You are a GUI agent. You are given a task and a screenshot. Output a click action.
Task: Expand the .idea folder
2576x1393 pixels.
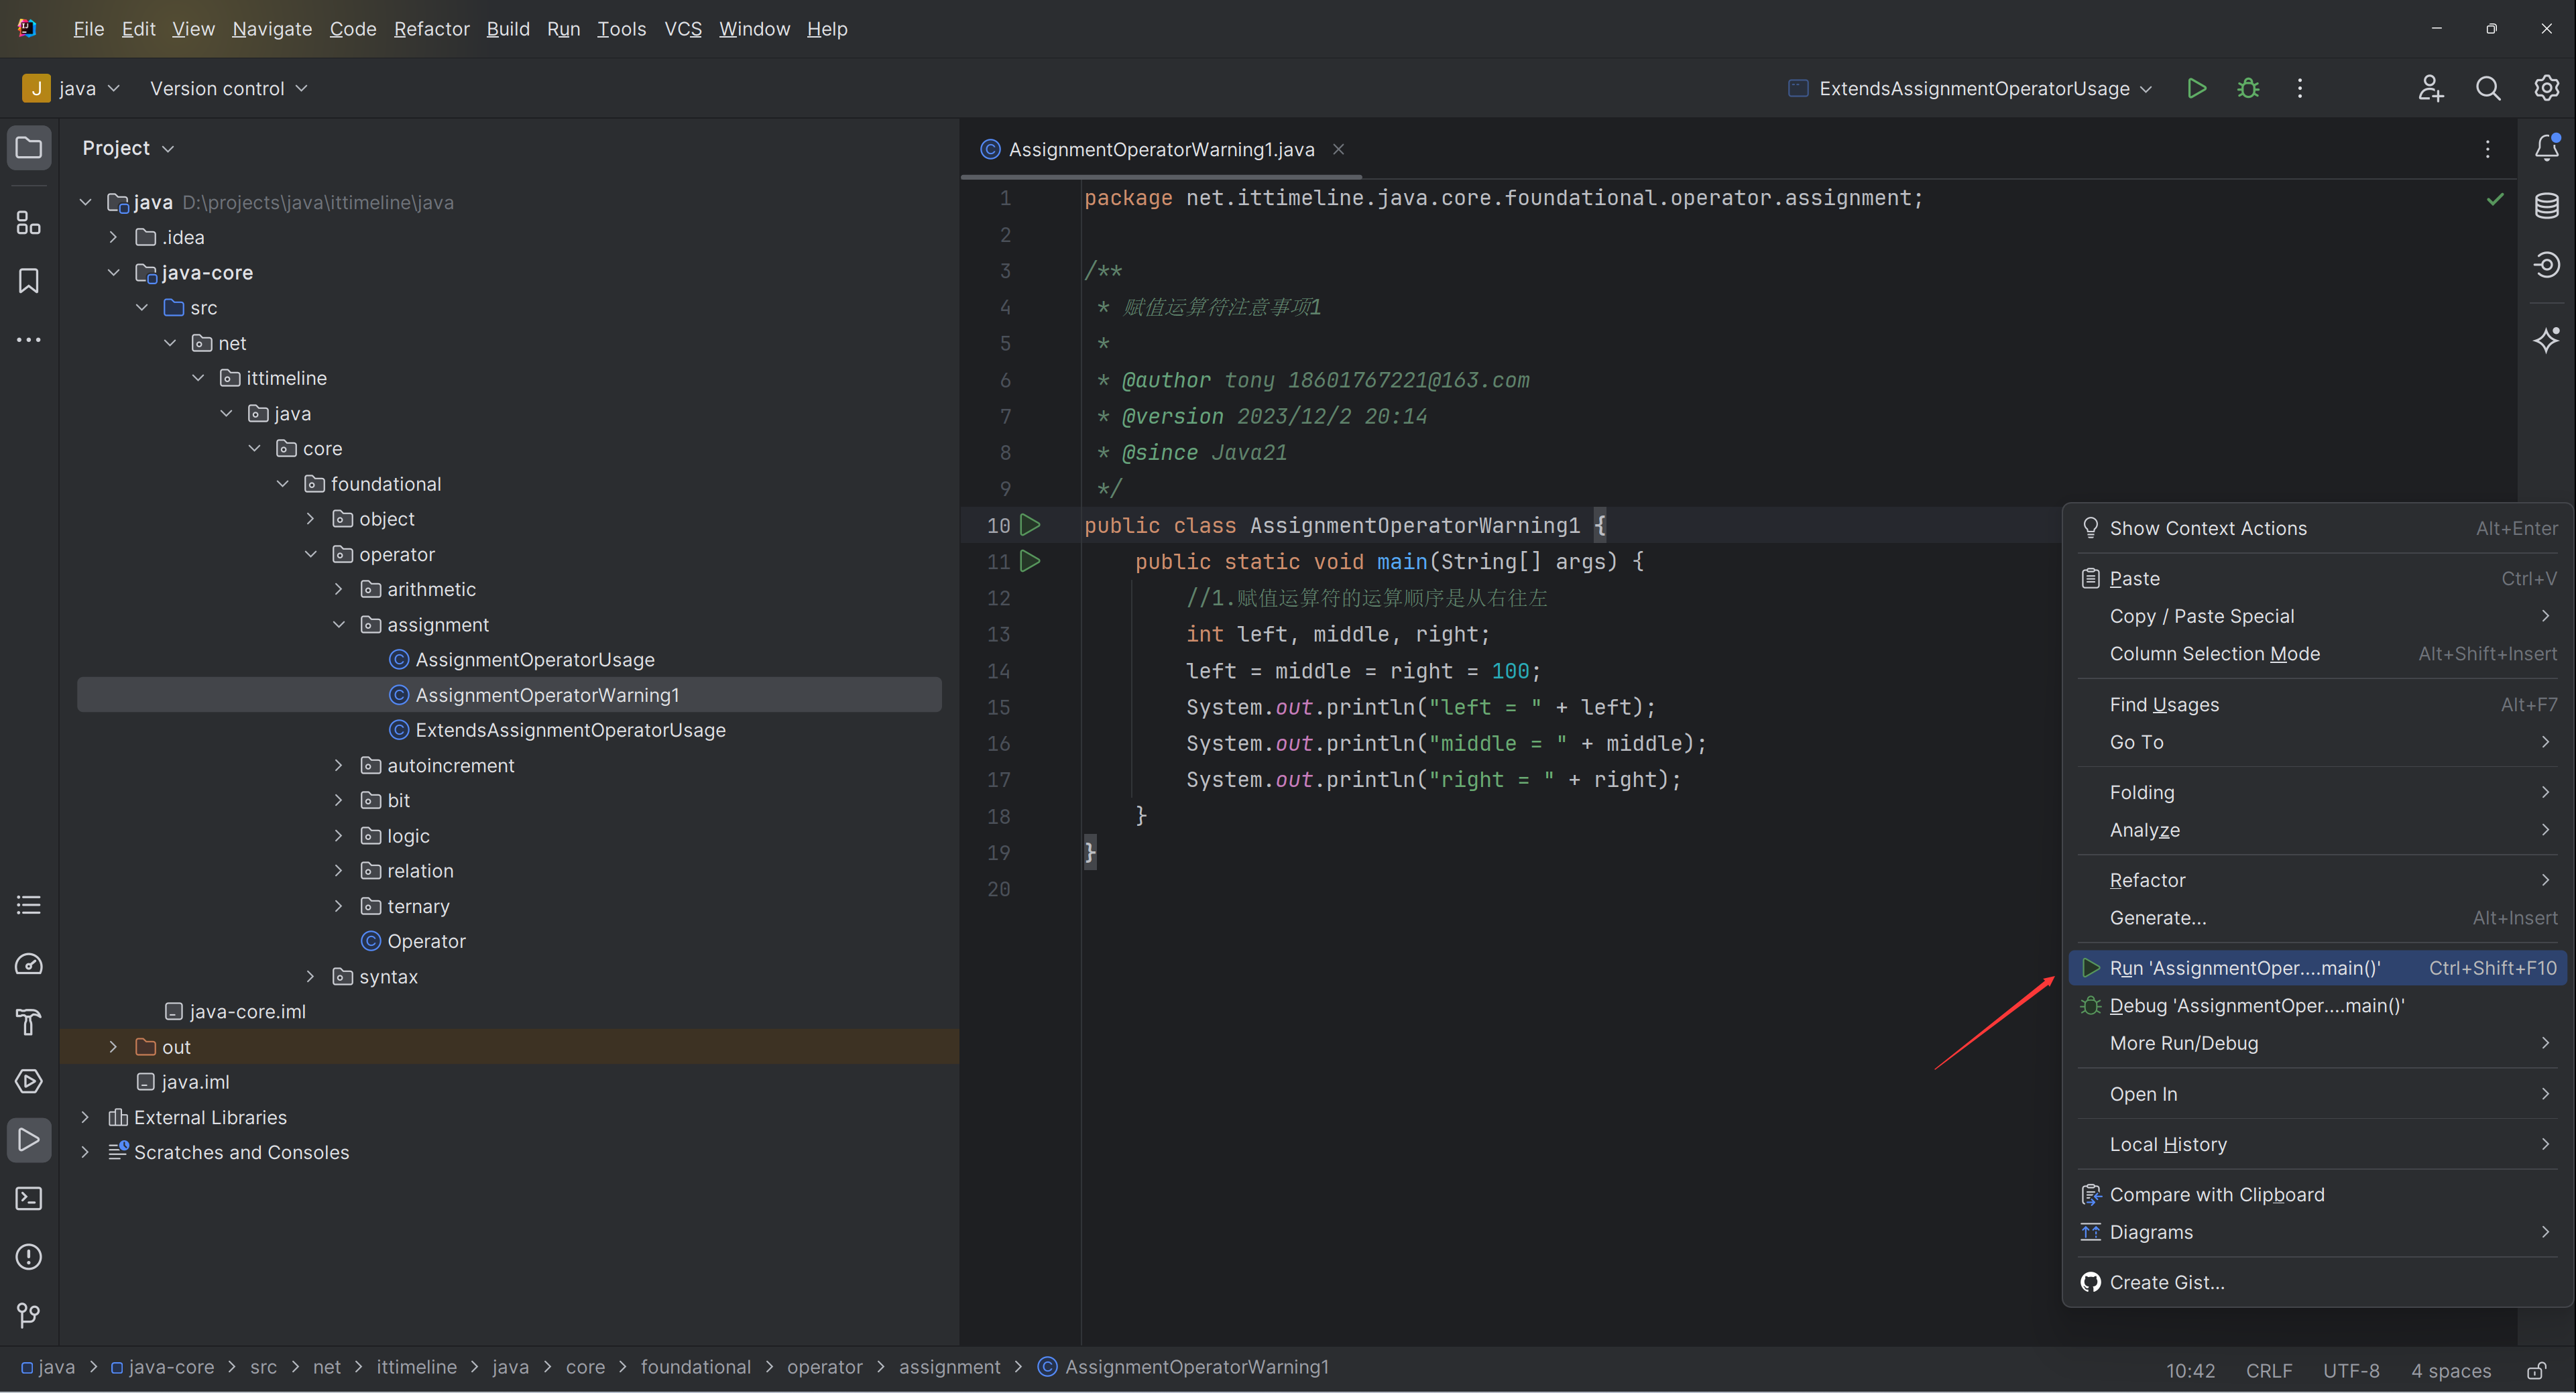(x=114, y=237)
